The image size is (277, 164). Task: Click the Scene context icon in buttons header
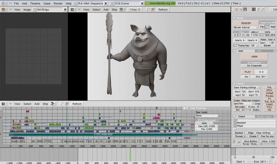tap(245, 9)
